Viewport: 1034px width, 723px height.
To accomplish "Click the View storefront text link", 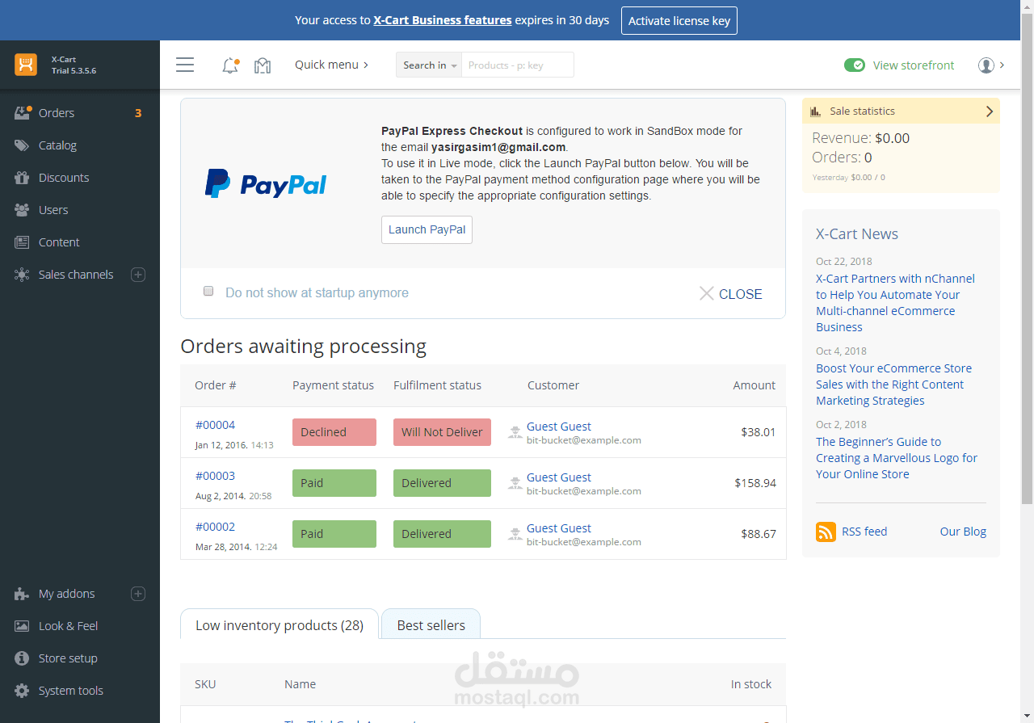I will [914, 65].
